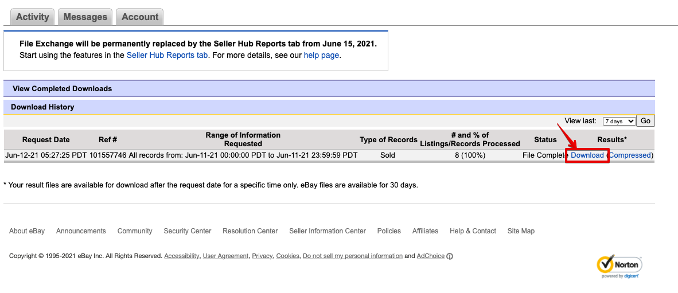
Task: Click the Norton secured badge
Action: click(x=619, y=267)
